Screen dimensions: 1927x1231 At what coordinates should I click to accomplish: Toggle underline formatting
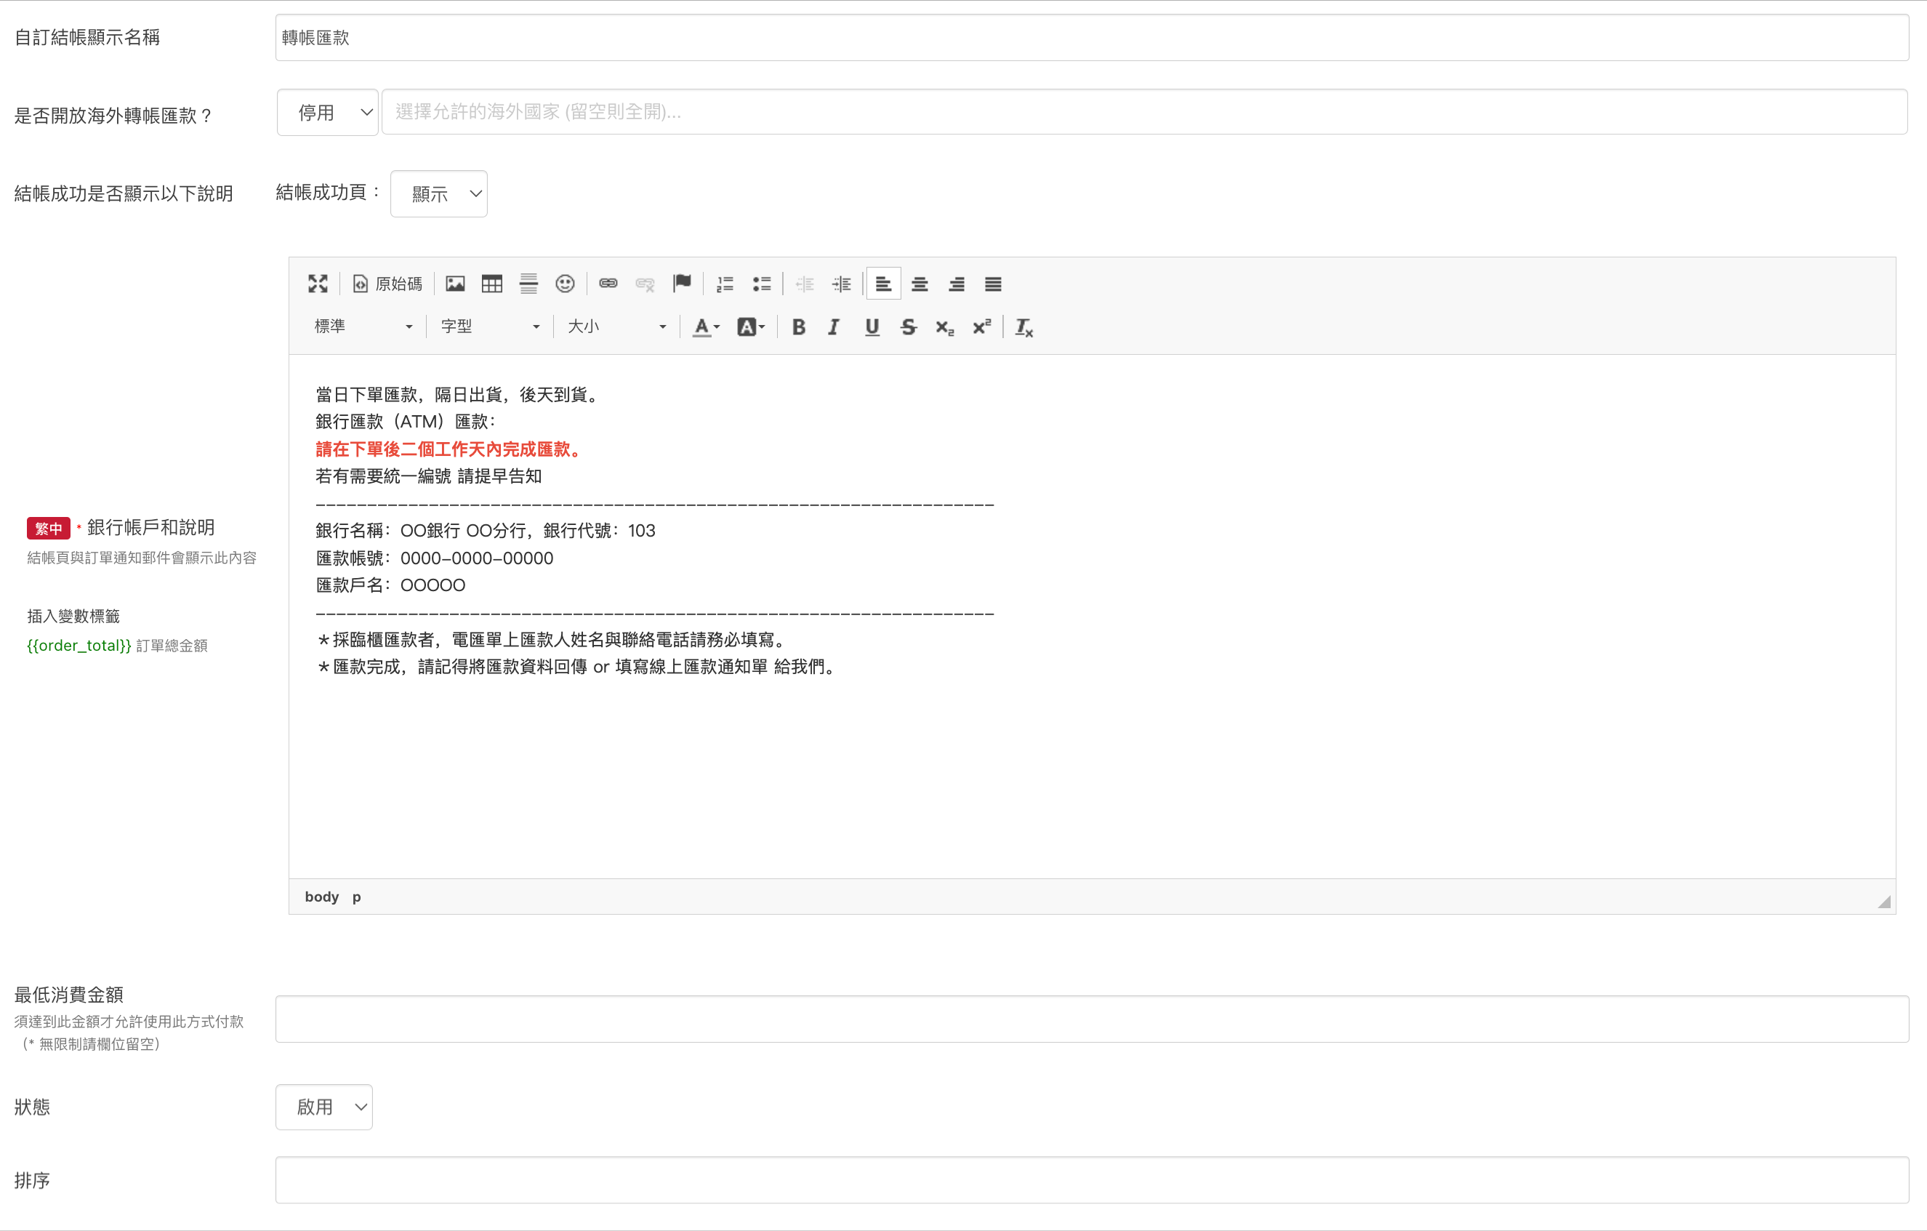tap(872, 326)
